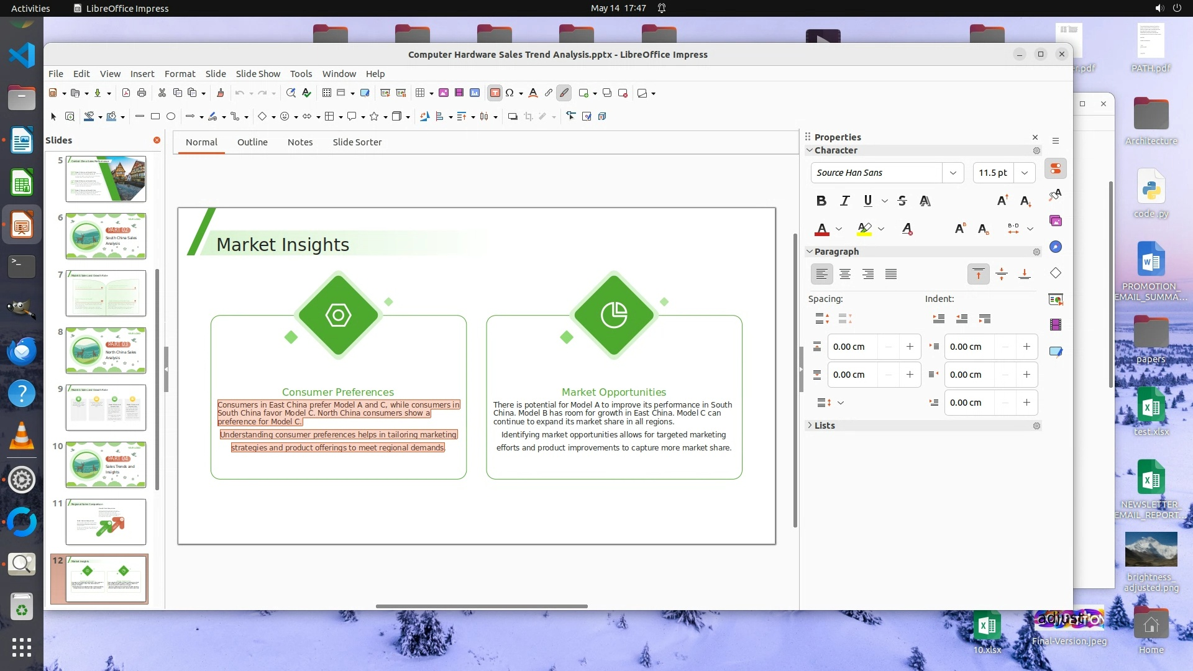1193x671 pixels.
Task: Click the Clone Formatting paintbrush icon
Action: coord(220,93)
